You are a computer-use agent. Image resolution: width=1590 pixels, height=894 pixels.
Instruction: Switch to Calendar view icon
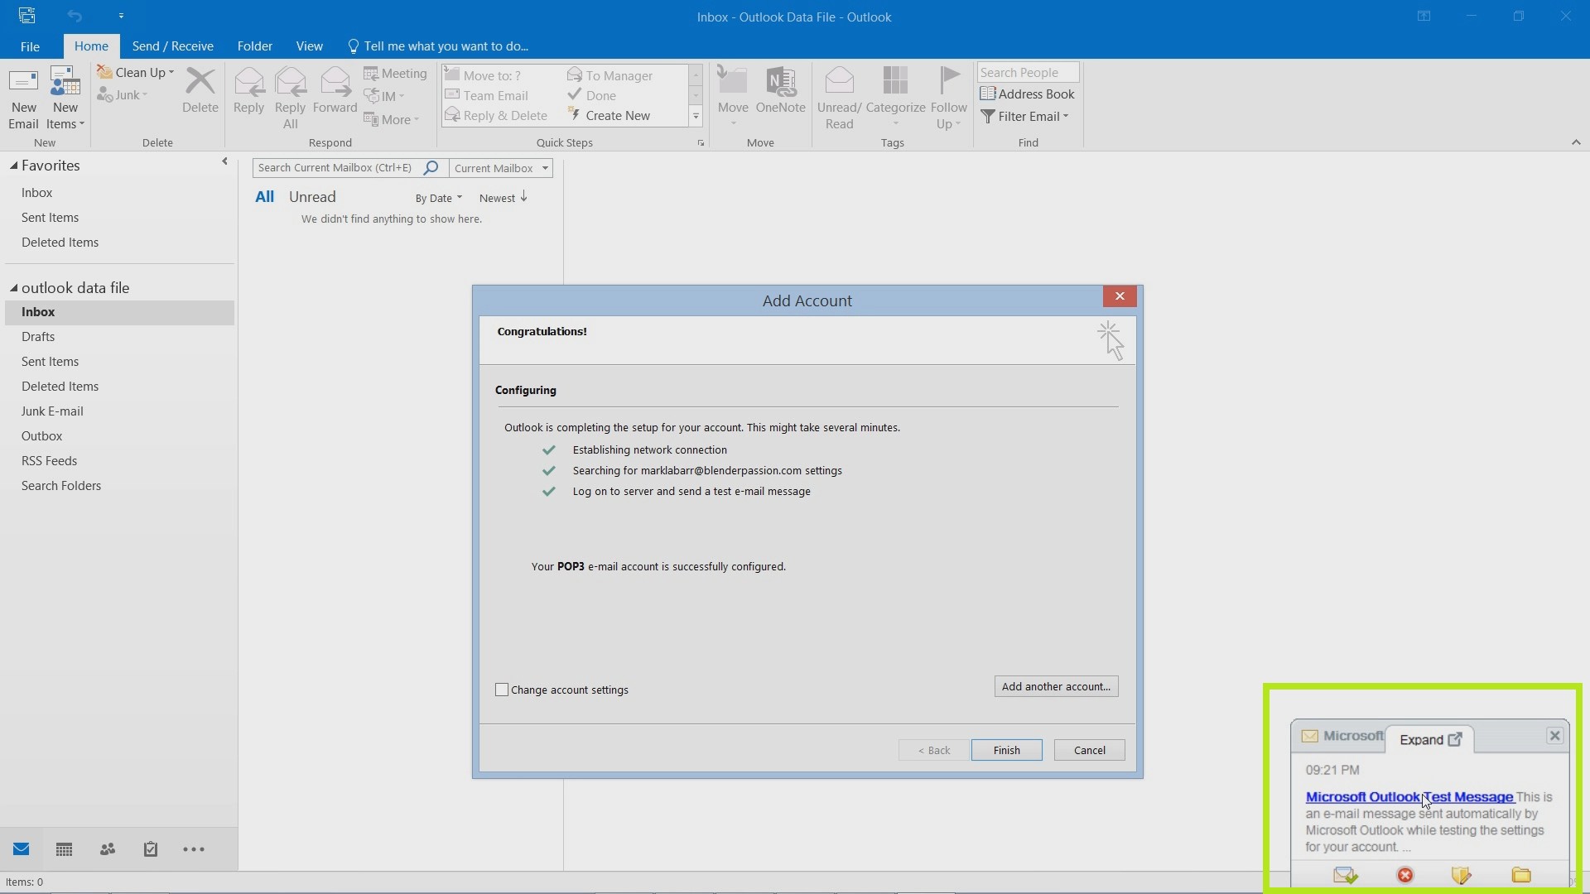(x=64, y=849)
